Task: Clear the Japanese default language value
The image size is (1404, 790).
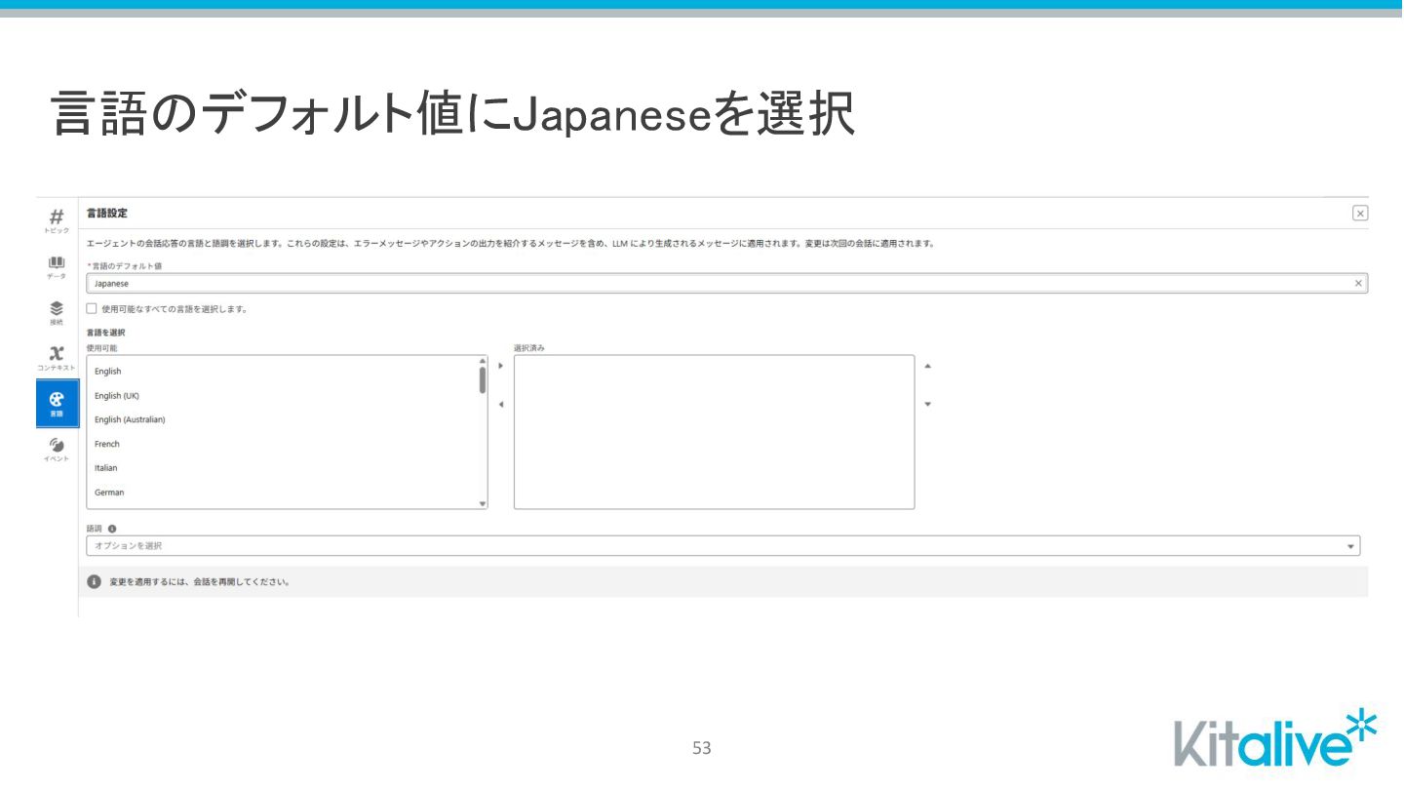Action: coord(1358,284)
